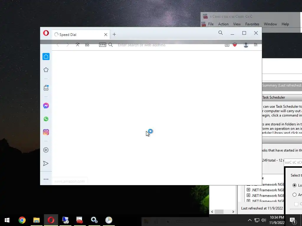Open red toolbox app in taskbar
Viewport: 302px width, 226px height.
point(80,220)
